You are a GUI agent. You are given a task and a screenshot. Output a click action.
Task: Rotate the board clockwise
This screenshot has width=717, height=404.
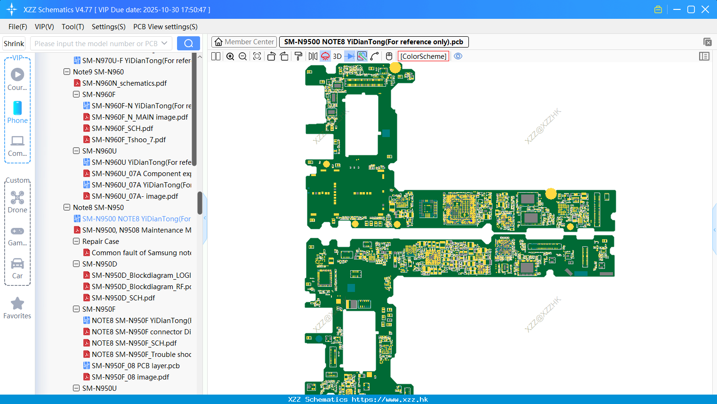[284, 56]
